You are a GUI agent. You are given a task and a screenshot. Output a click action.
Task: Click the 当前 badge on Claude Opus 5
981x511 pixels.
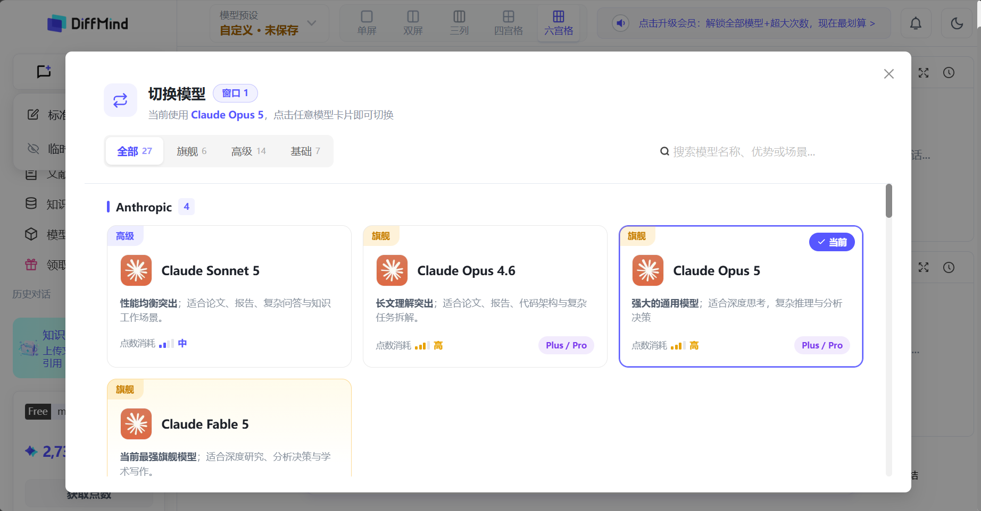832,242
